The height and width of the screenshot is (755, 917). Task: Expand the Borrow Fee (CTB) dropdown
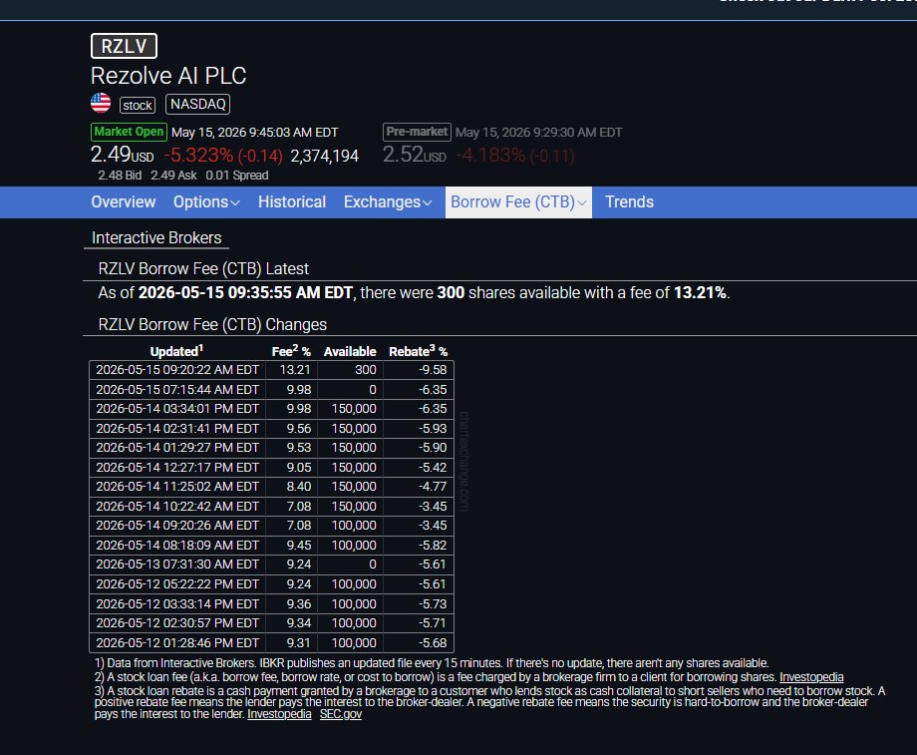518,201
